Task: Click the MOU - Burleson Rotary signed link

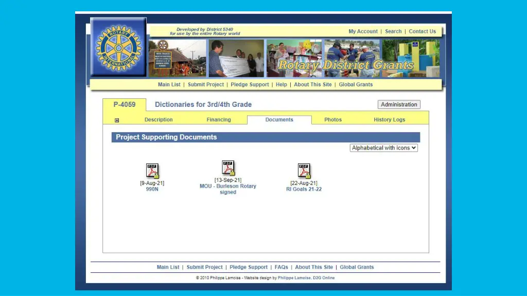Action: point(228,189)
